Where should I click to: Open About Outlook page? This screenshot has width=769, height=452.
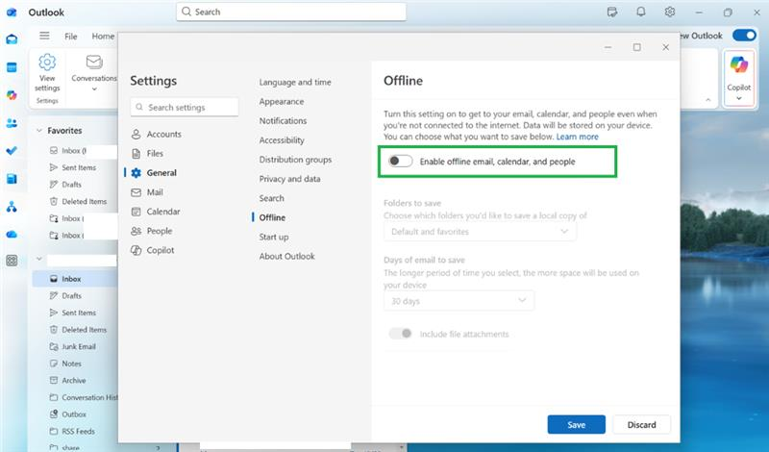coord(286,256)
